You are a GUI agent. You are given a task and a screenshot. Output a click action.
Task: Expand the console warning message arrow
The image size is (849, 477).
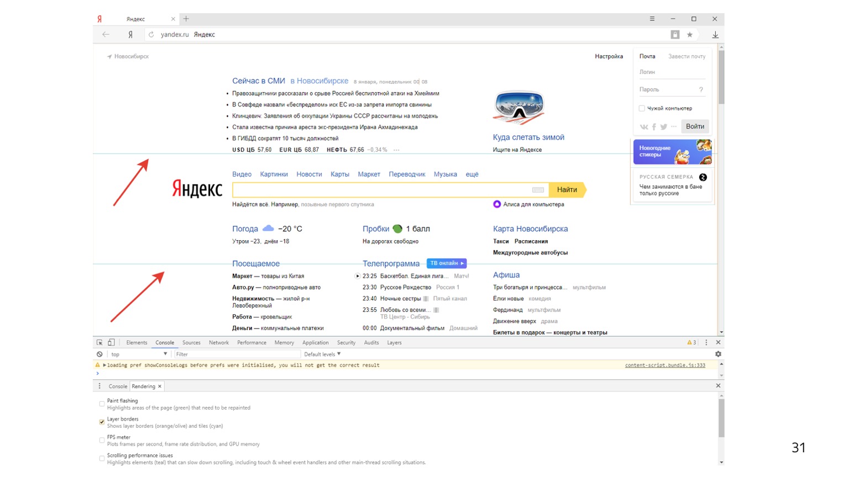click(x=104, y=365)
